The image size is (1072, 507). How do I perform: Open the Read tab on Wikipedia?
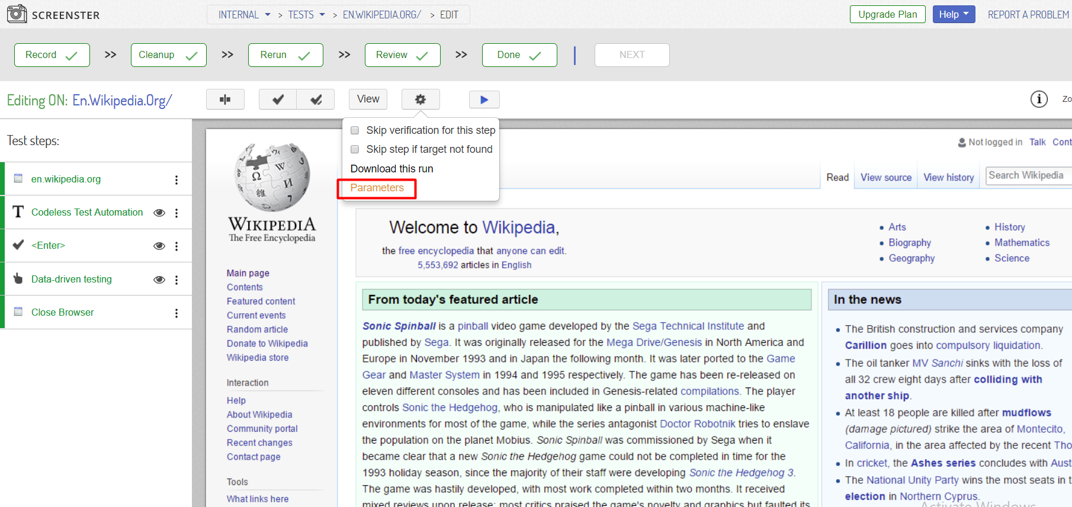click(837, 178)
